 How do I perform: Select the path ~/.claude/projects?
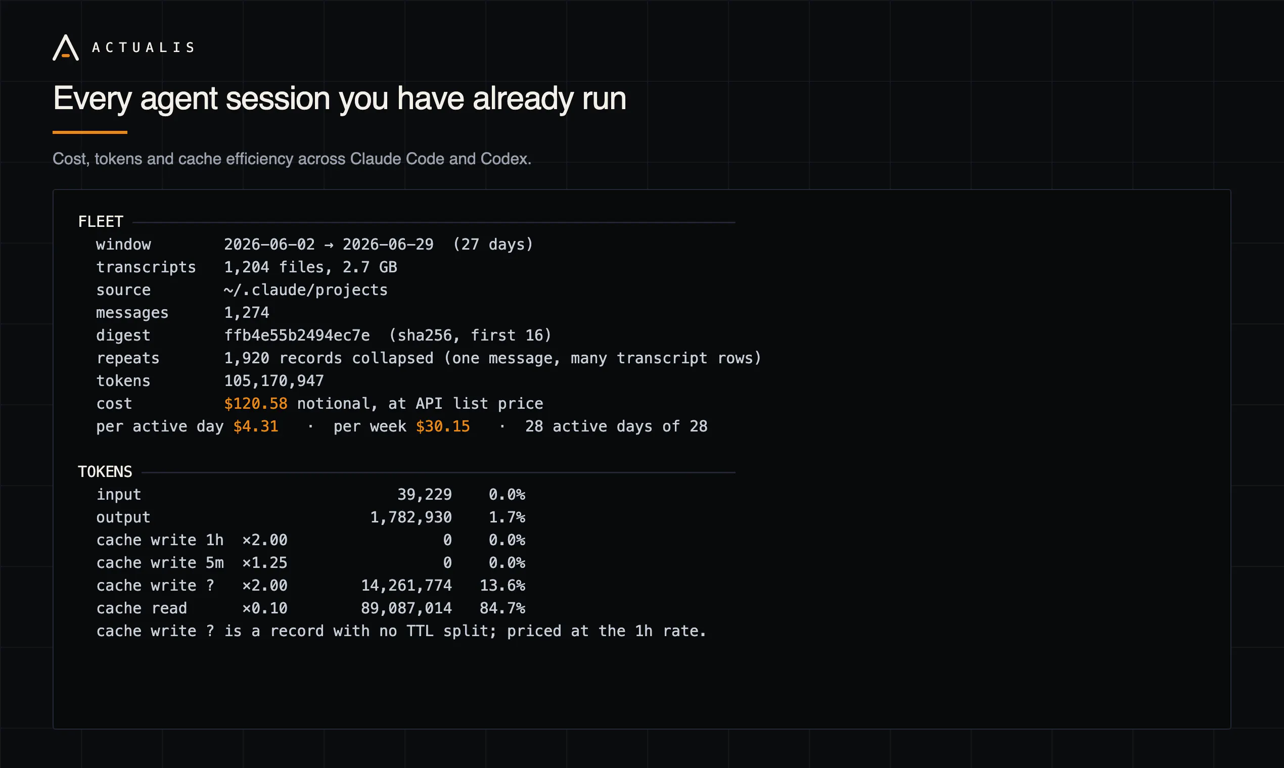[x=306, y=290]
